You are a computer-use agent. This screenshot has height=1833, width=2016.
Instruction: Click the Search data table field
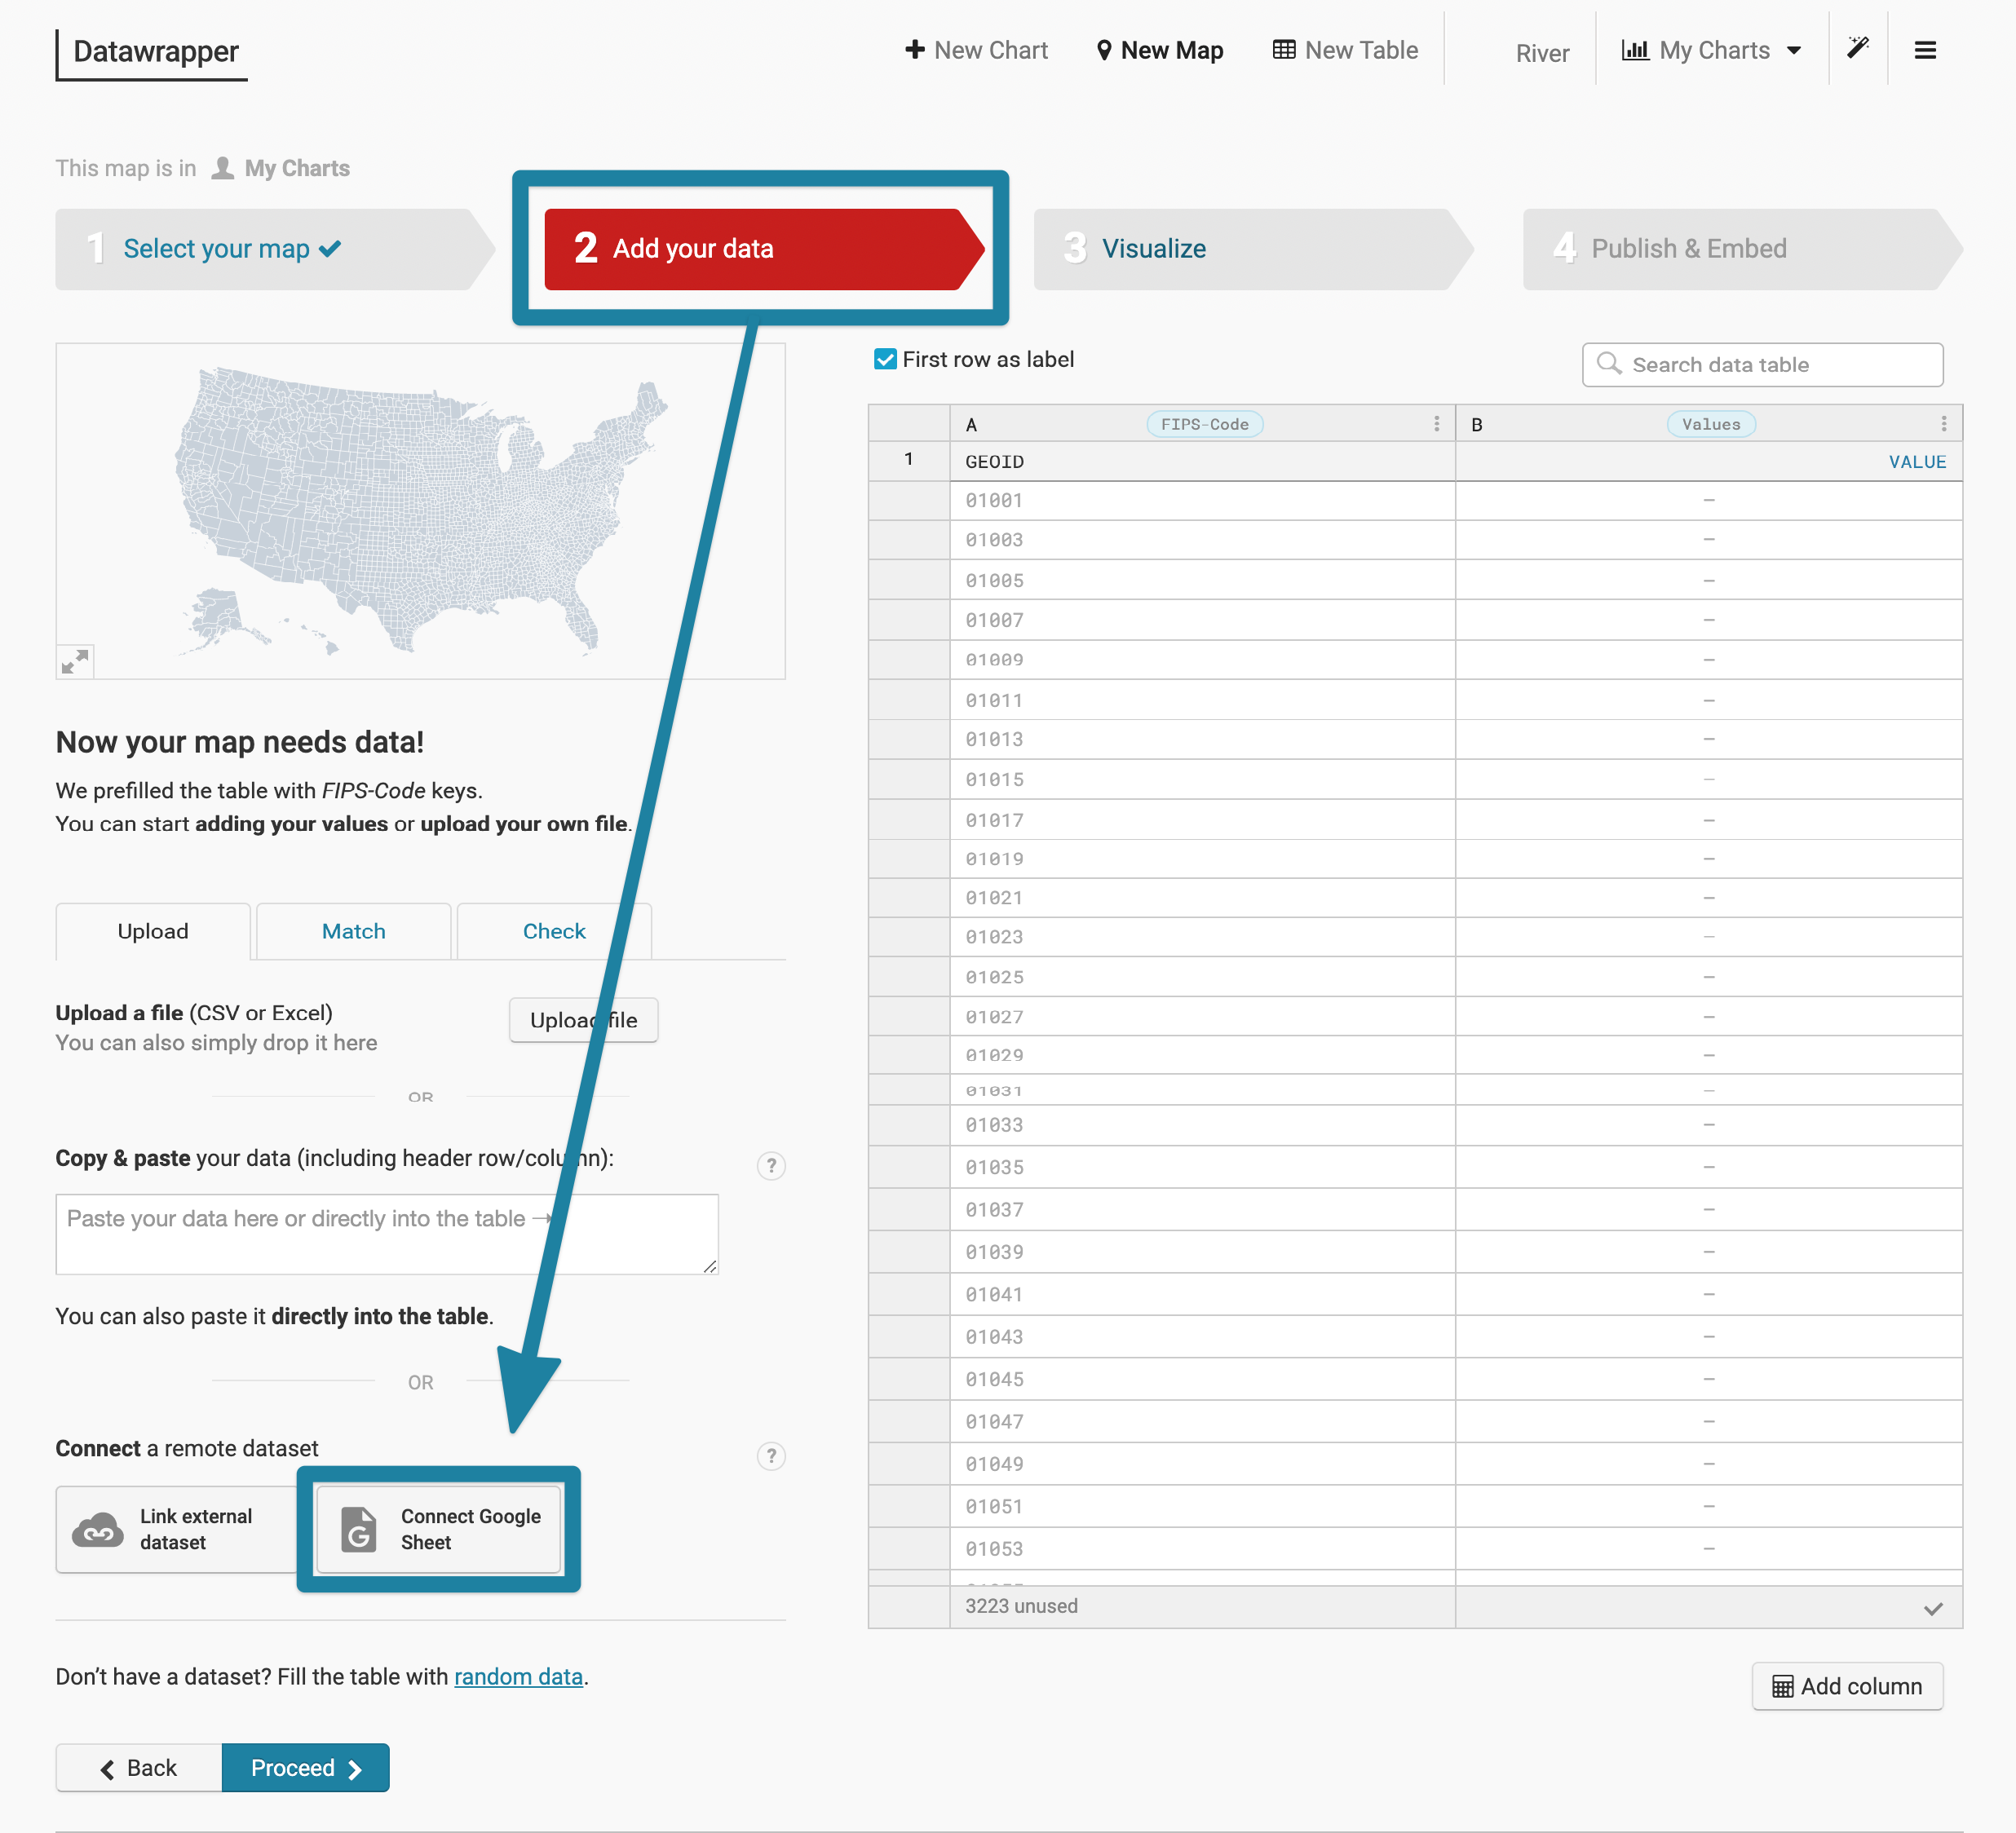pyautogui.click(x=1763, y=364)
